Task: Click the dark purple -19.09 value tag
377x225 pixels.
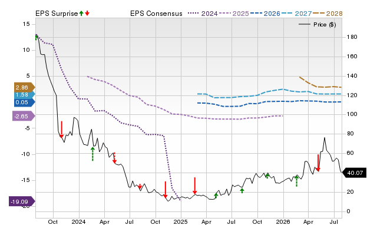Action: tap(22, 201)
